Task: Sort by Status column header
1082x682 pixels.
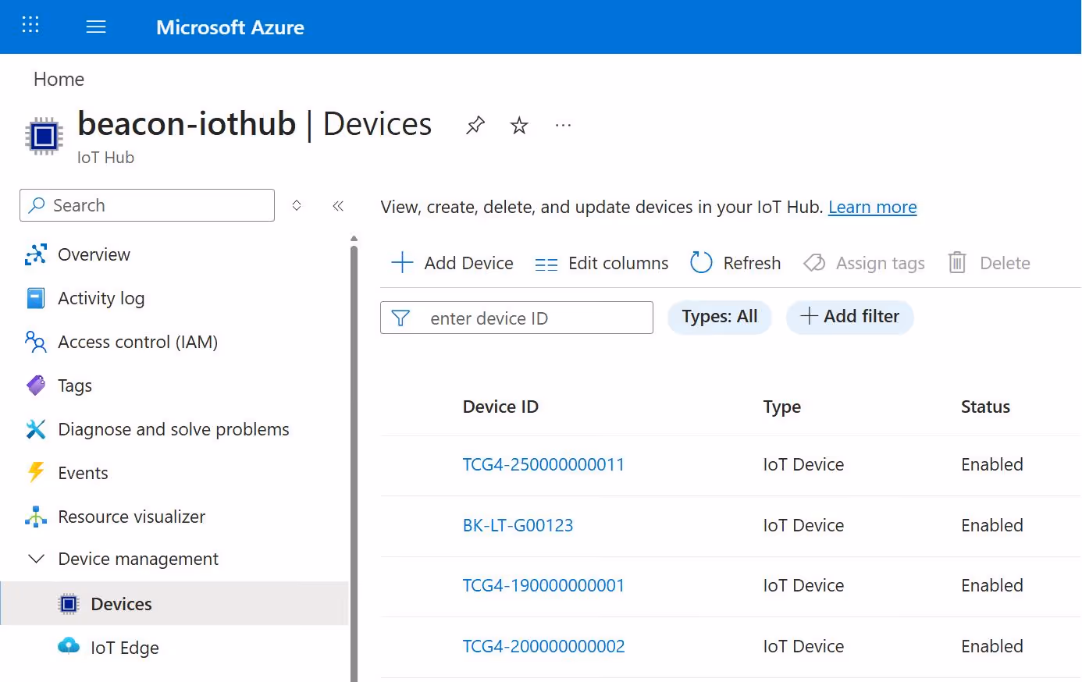Action: tap(985, 407)
